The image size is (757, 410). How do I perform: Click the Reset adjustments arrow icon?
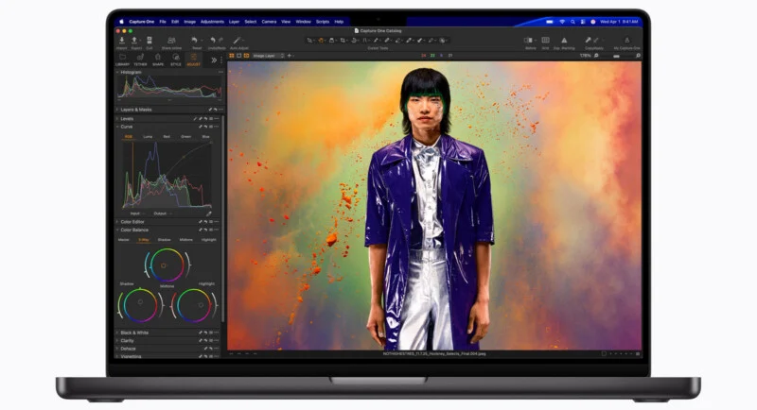click(195, 41)
